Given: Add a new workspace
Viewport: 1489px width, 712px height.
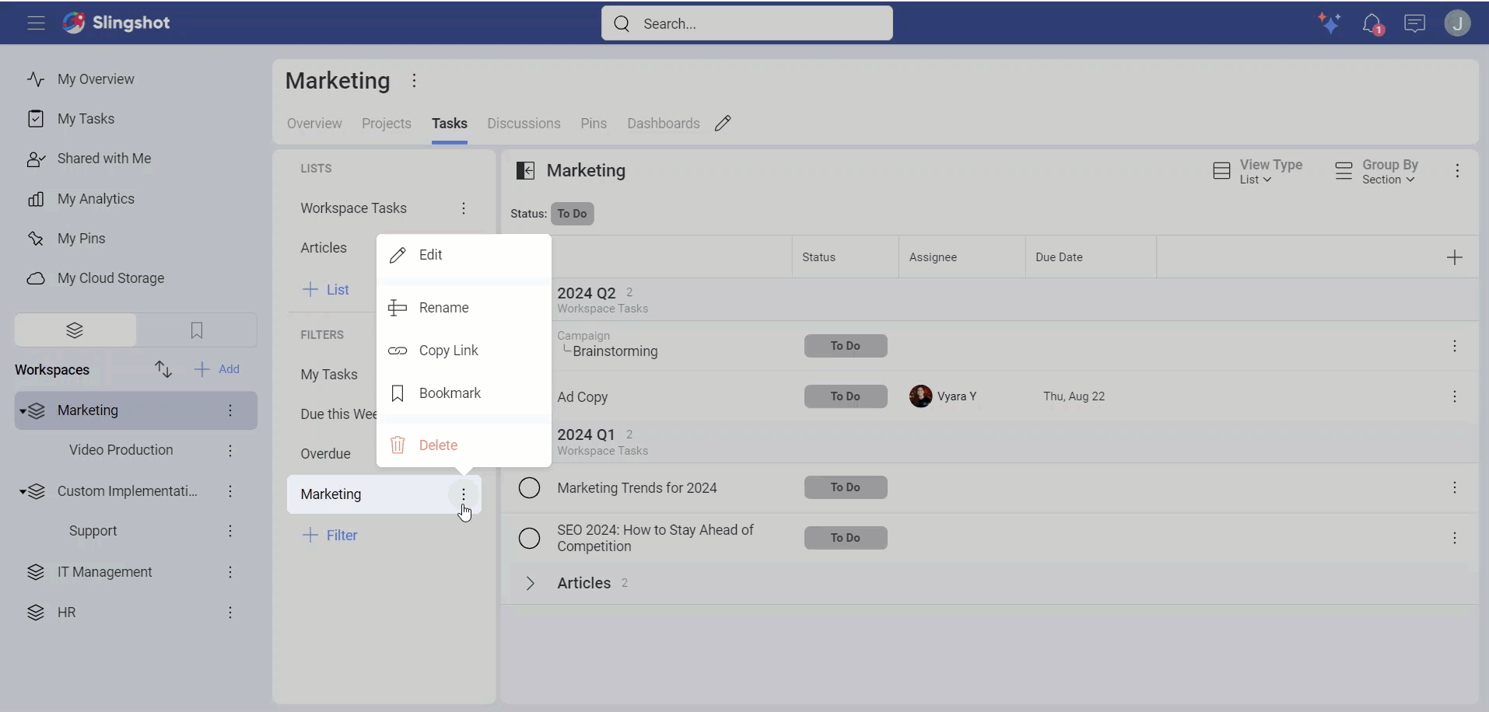Looking at the screenshot, I should coord(217,369).
